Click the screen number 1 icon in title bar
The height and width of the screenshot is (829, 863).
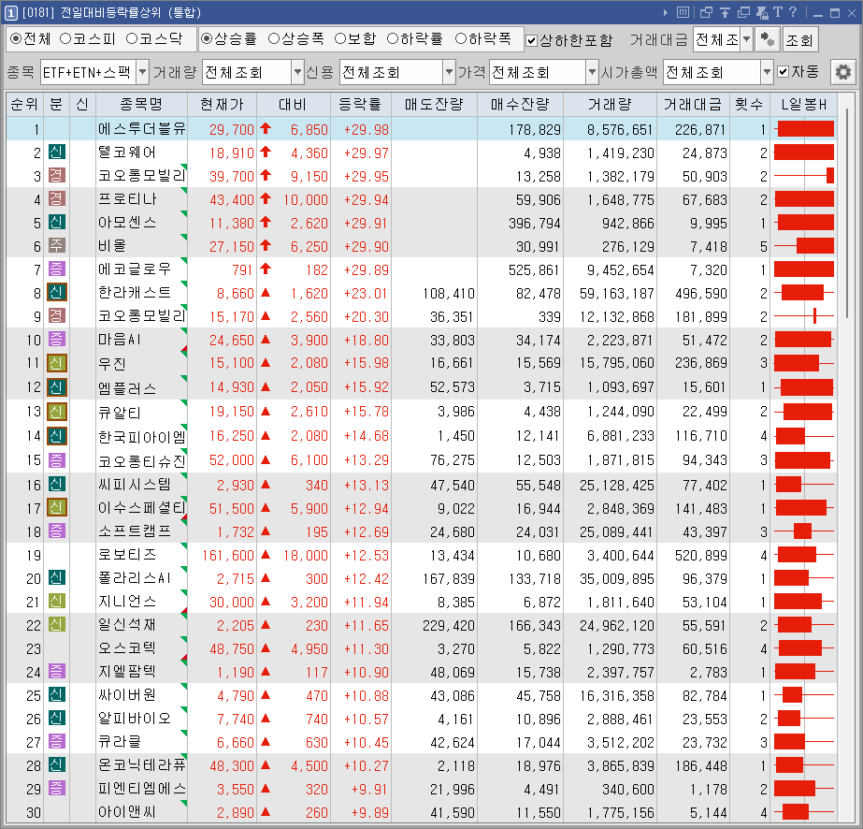click(x=11, y=12)
